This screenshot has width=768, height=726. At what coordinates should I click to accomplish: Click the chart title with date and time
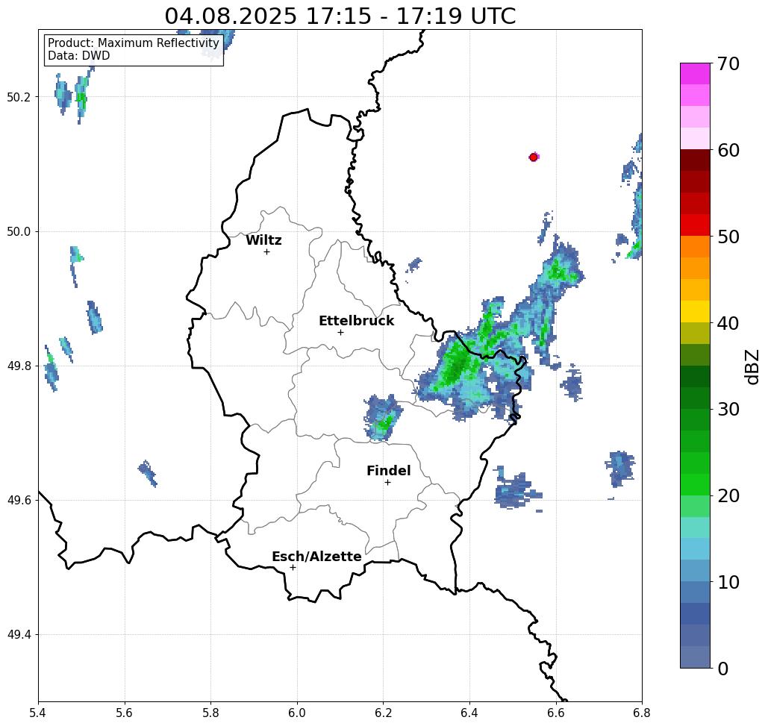(x=340, y=16)
